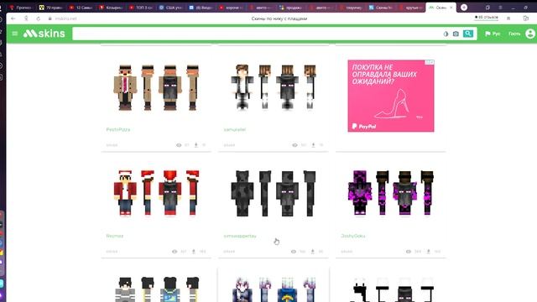
Task: Open the user avatar account icon
Action: tap(530, 34)
